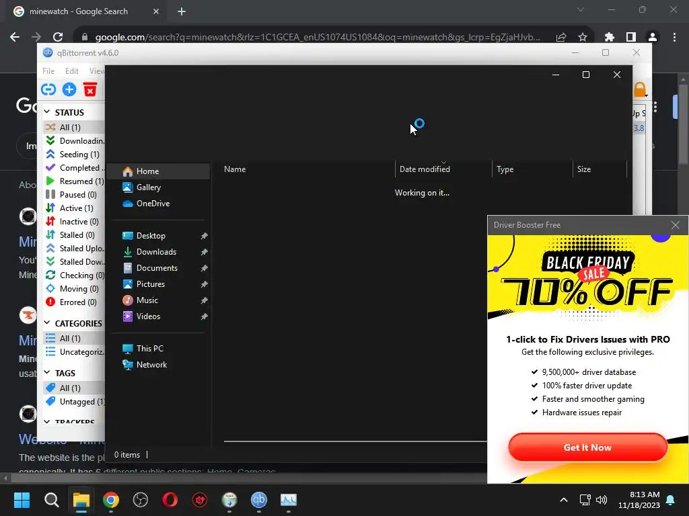This screenshot has height=516, width=689.
Task: Click qBittorrent add torrent link icon
Action: 48,89
